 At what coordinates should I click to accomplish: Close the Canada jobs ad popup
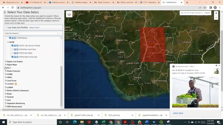click(219, 66)
